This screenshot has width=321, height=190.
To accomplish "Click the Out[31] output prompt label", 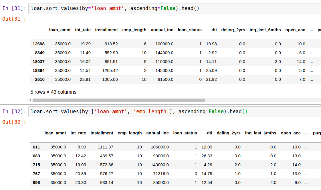I will (x=14, y=19).
